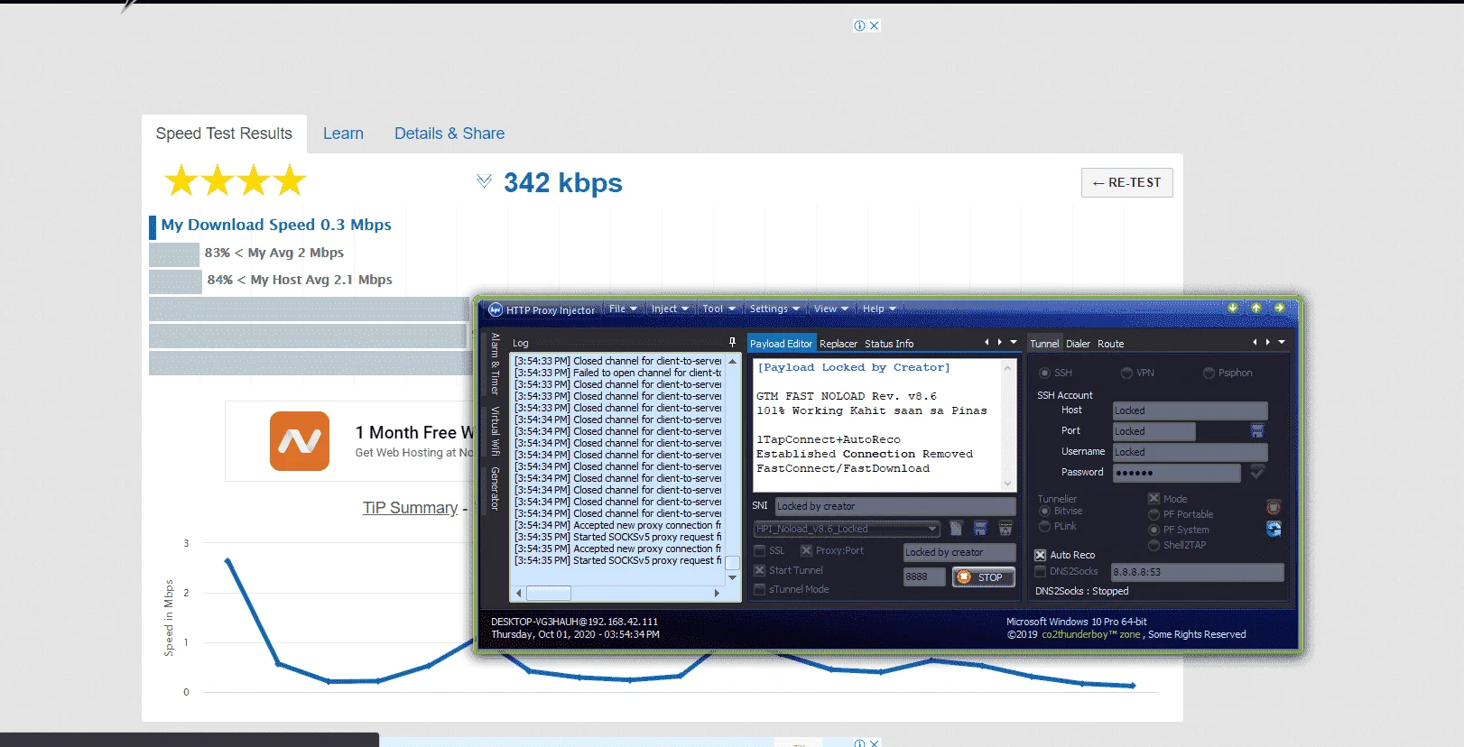Switch to the Replacer tab
1464x747 pixels.
point(839,344)
